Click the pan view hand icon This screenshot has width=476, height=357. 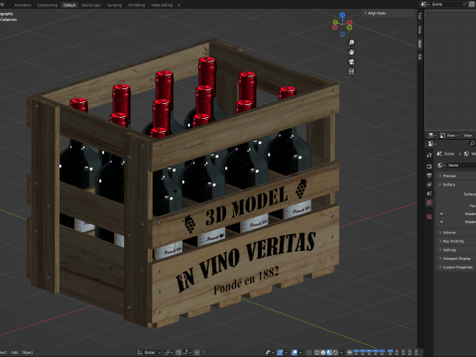(x=351, y=52)
